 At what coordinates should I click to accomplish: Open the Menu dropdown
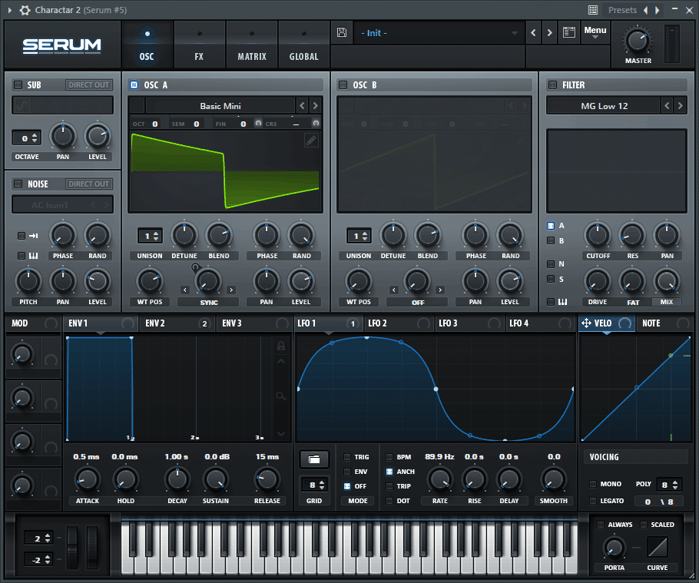(x=595, y=32)
